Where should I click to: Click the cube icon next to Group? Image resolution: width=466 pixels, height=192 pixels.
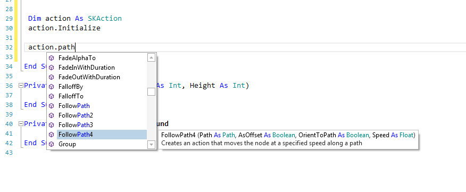coord(52,144)
